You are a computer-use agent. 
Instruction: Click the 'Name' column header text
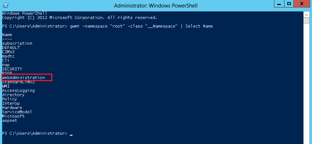(7, 35)
